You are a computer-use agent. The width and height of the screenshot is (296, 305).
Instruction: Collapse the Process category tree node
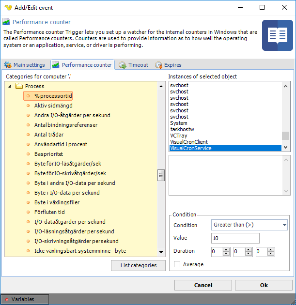click(x=10, y=86)
